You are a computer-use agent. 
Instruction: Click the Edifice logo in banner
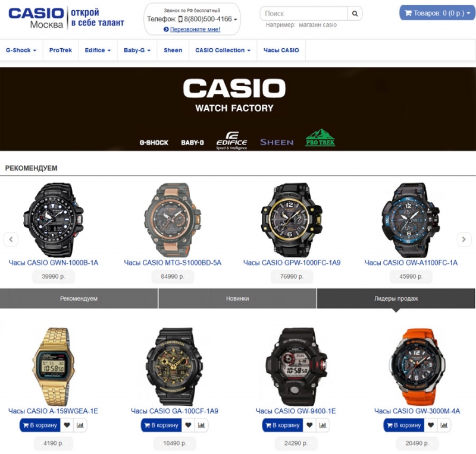point(231,140)
